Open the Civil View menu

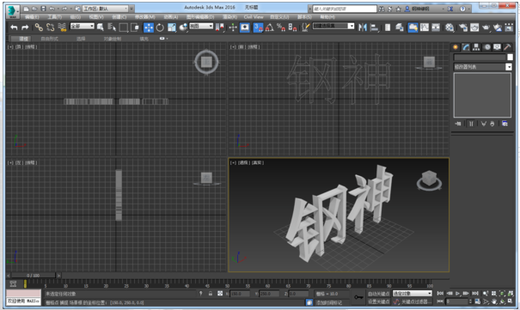(x=254, y=17)
